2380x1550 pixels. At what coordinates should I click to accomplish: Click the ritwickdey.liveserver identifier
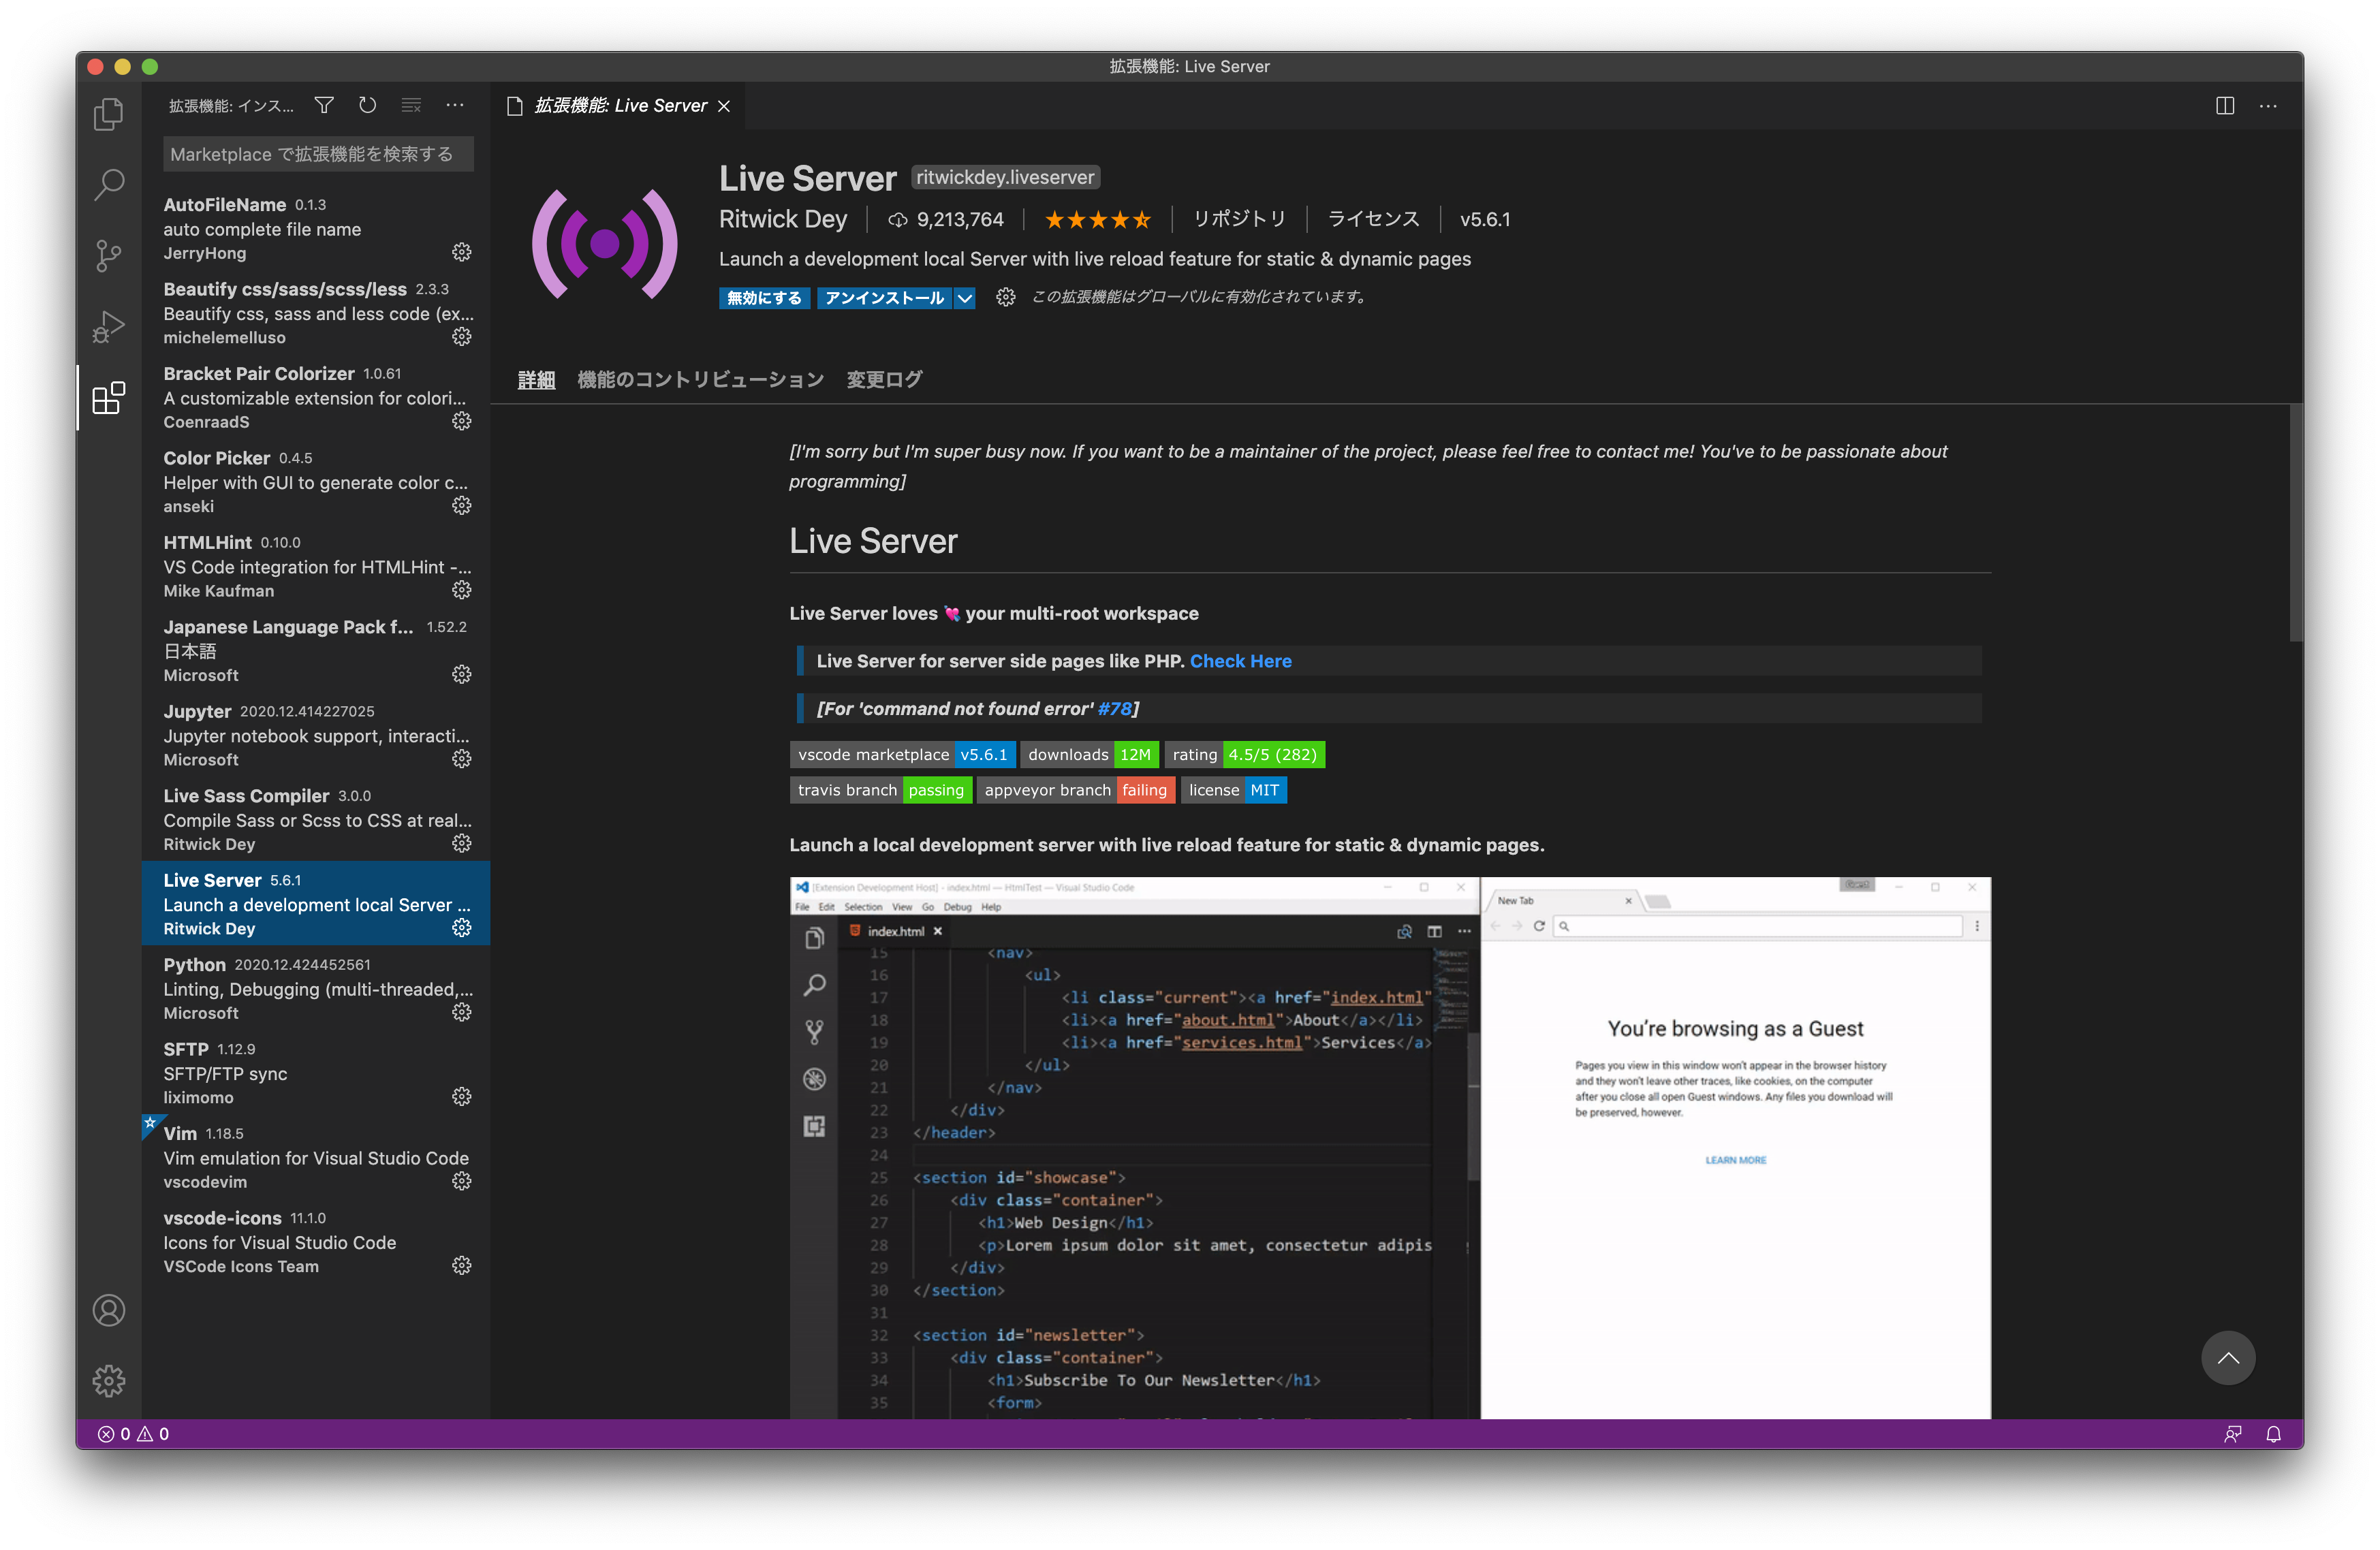click(x=1005, y=177)
